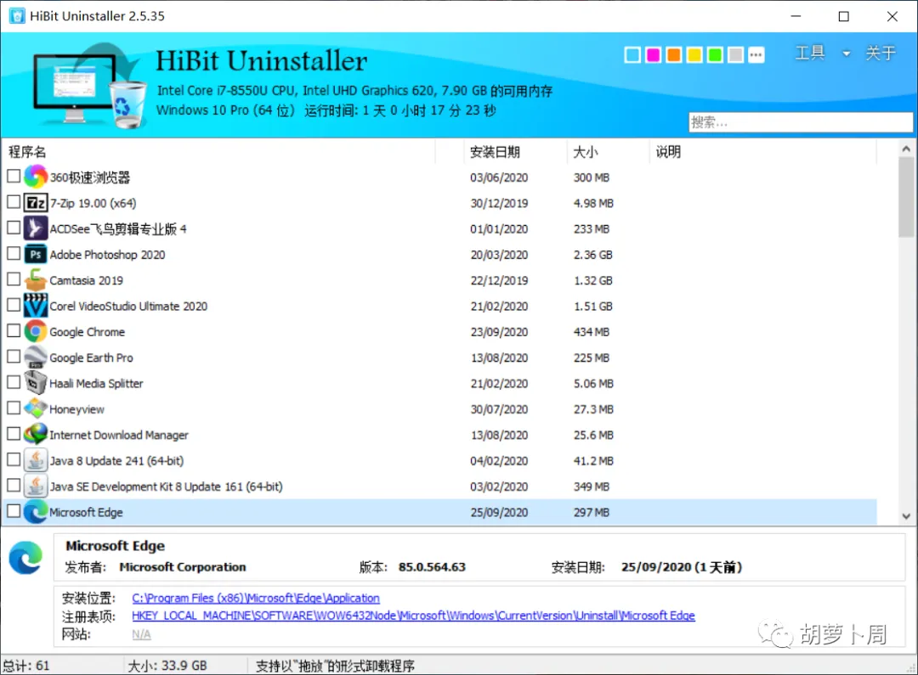Click the Google Earth Pro icon
The image size is (918, 675).
pos(35,357)
